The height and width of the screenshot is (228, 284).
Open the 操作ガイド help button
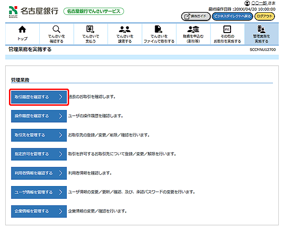[195, 17]
